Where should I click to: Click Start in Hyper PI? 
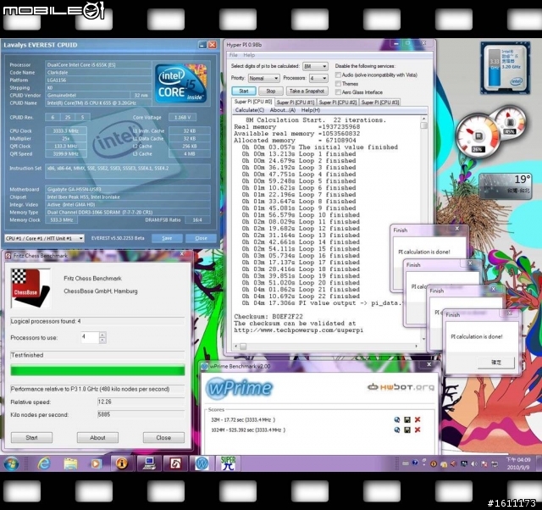[244, 91]
